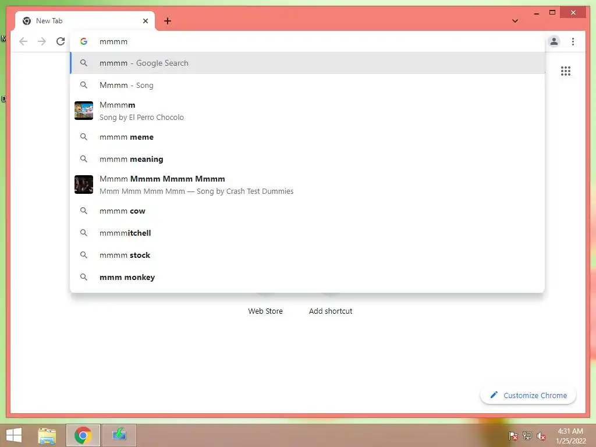Click the Action Center flag tray icon
Viewport: 596px width, 447px height.
[513, 436]
